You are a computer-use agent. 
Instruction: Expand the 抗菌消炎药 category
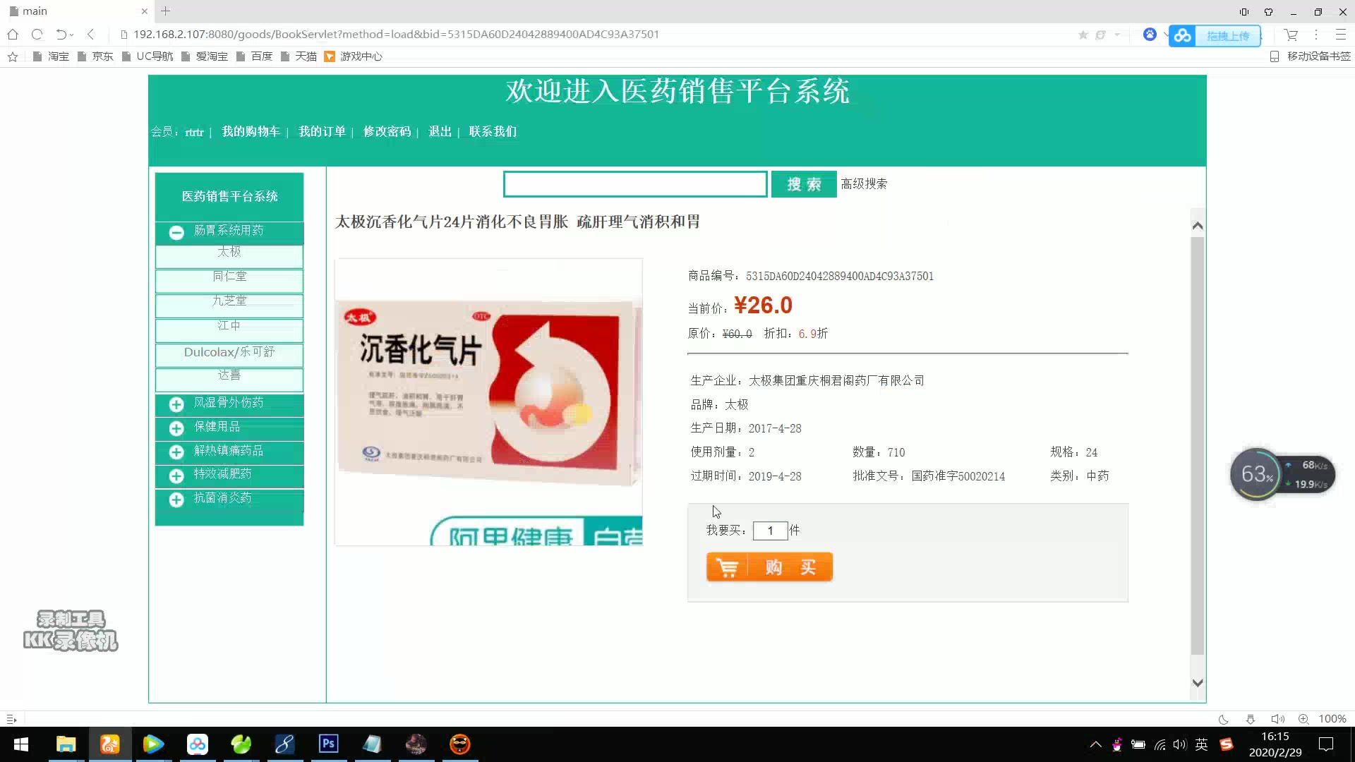(176, 500)
